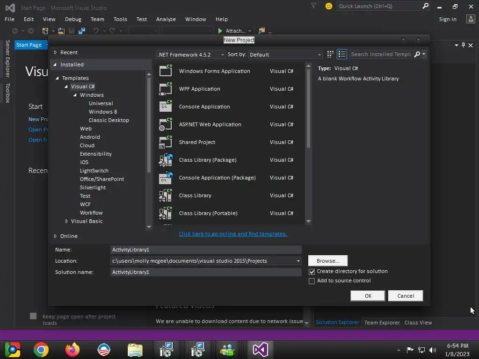Check Add to source control
The image size is (479, 359).
pyautogui.click(x=312, y=281)
